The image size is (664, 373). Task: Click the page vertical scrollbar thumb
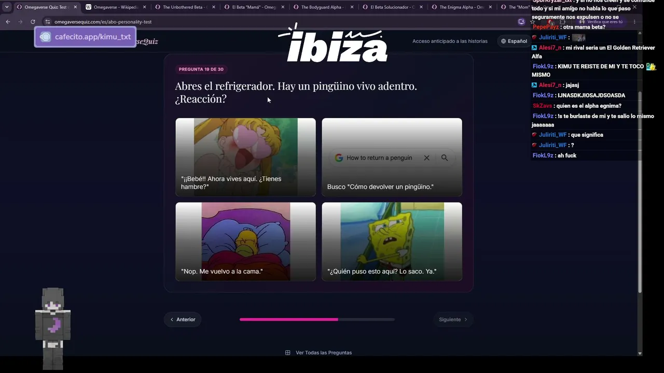[x=640, y=192]
